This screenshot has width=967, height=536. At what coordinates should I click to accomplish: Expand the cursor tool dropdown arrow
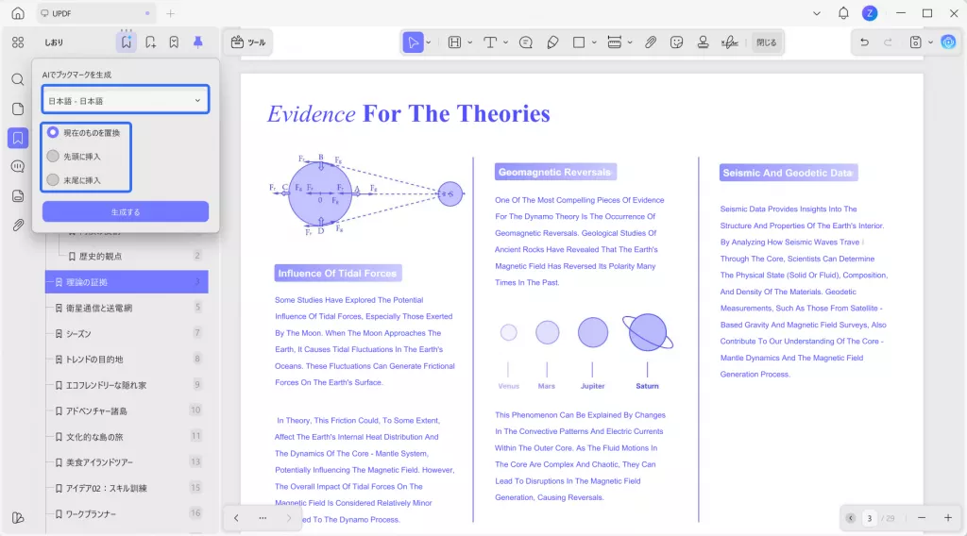coord(428,42)
